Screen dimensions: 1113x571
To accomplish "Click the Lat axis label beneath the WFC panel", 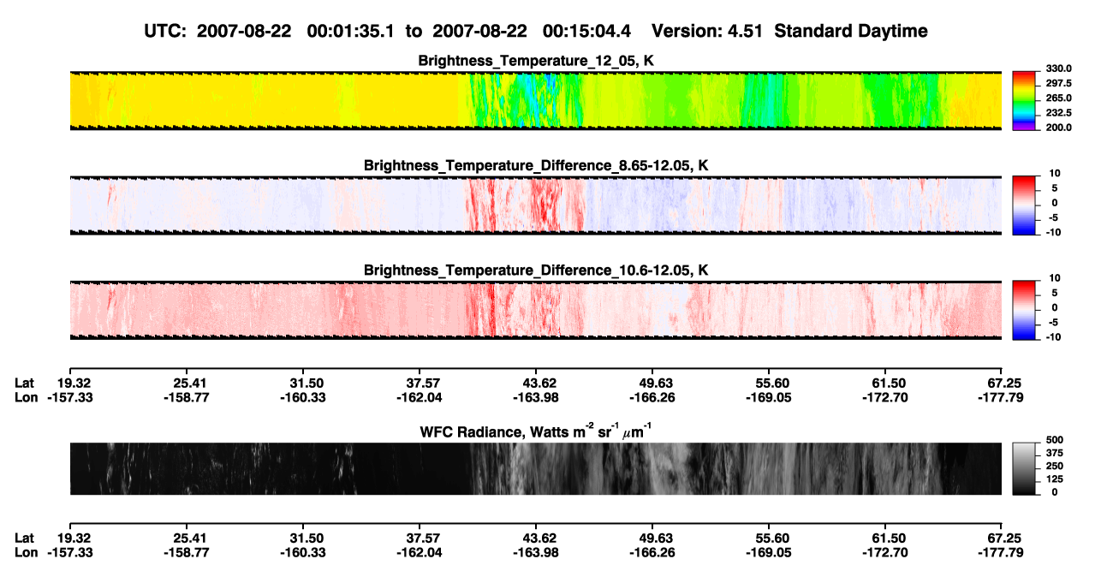I will point(25,538).
